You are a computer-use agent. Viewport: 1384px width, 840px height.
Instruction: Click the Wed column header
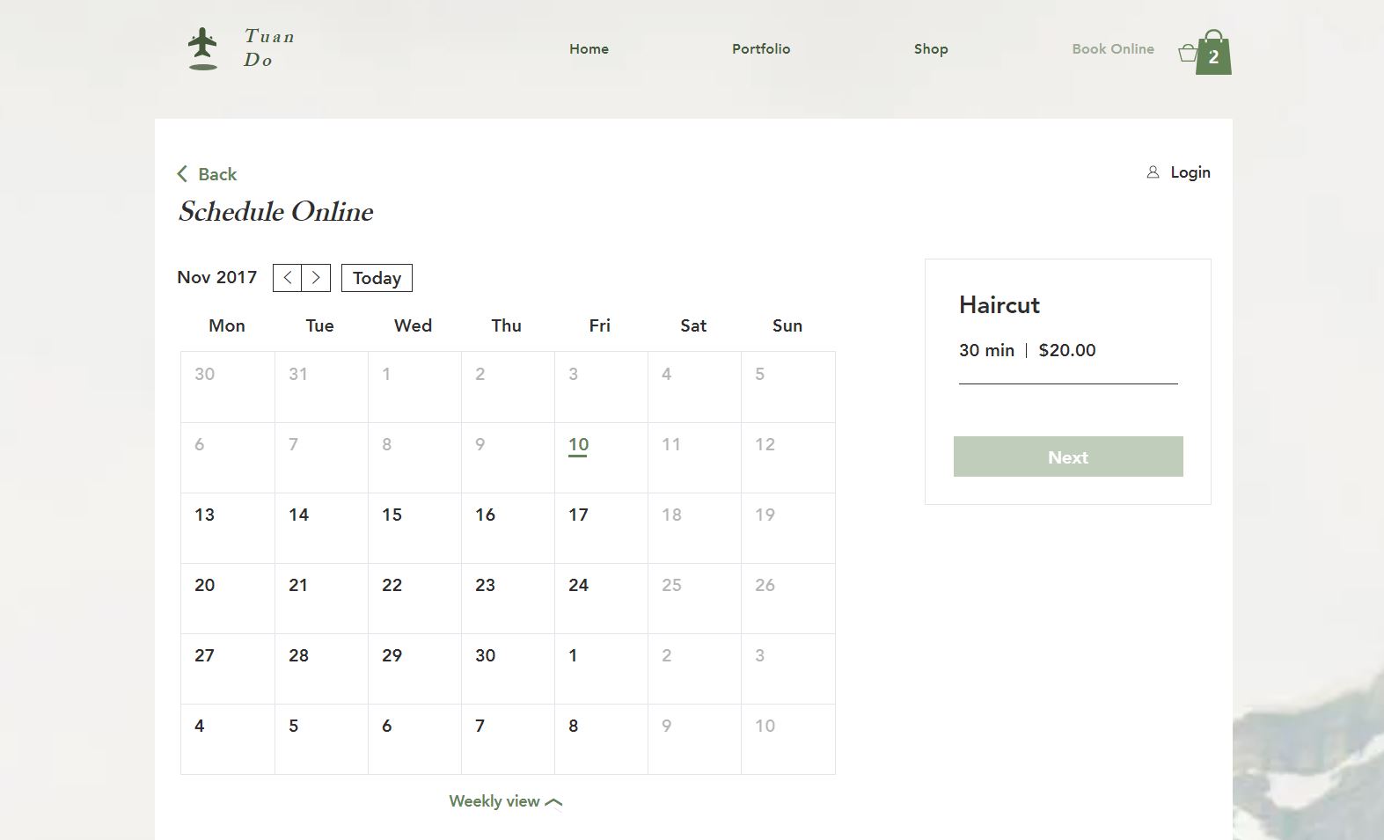click(413, 325)
